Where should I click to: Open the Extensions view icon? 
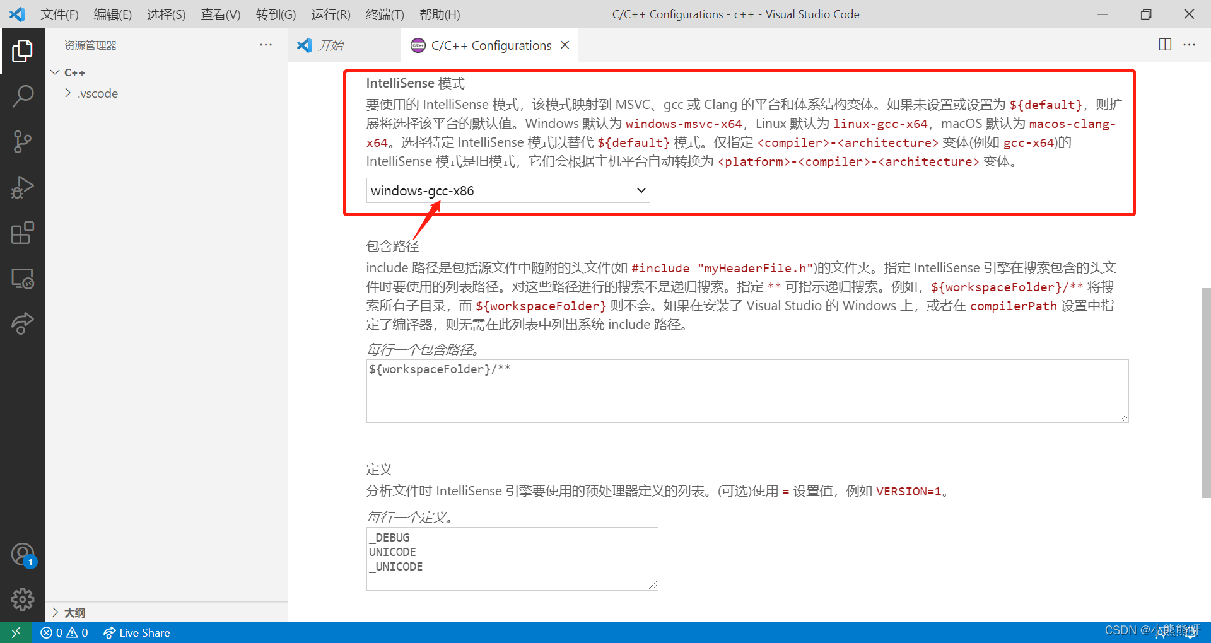click(23, 233)
